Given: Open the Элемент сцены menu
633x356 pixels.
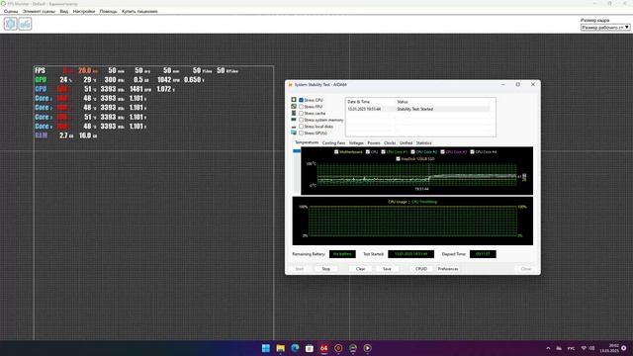Looking at the screenshot, I should coord(39,11).
